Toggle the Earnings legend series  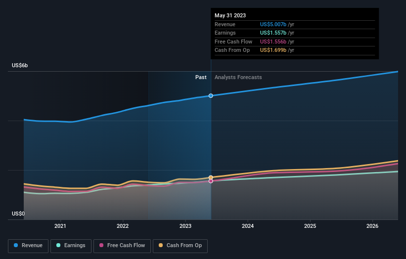(x=71, y=246)
